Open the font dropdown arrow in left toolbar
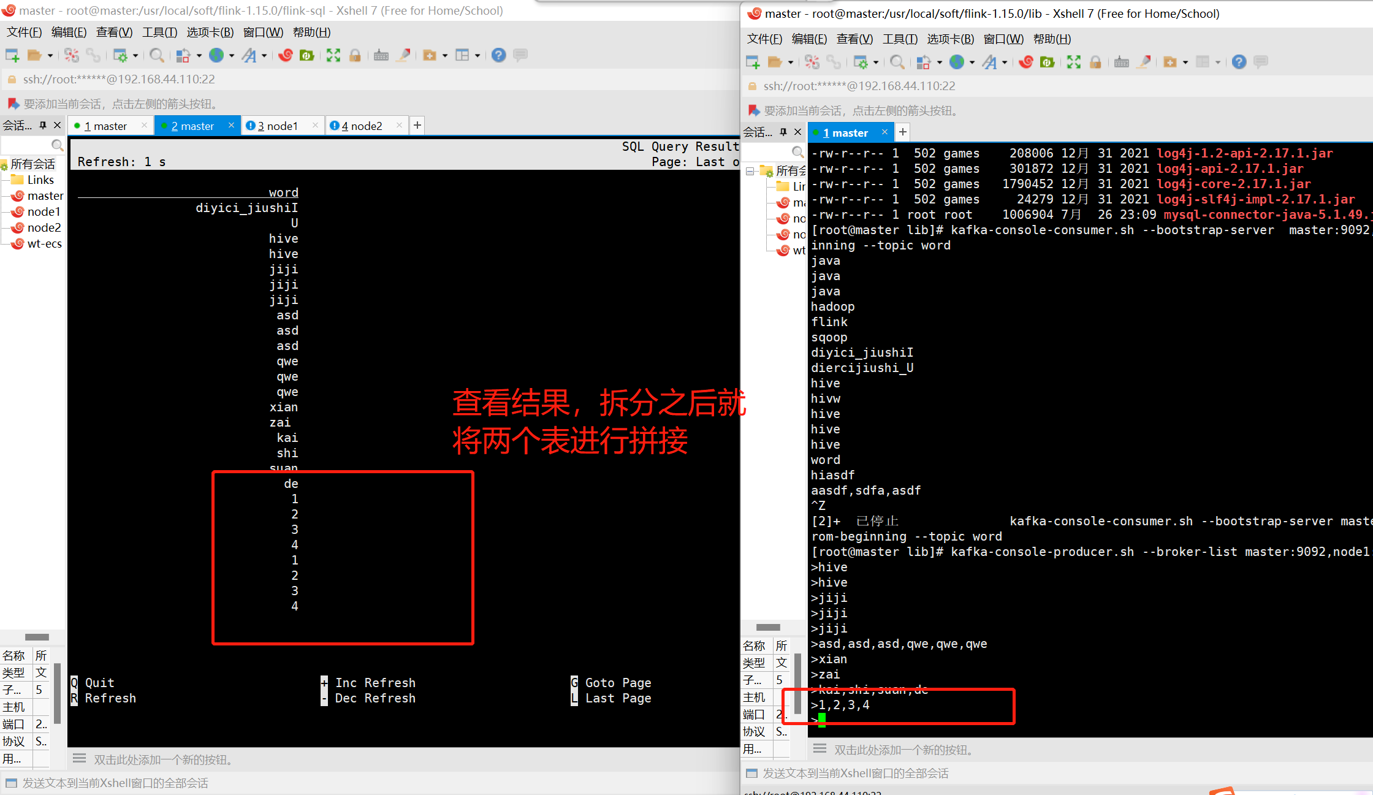Screen dimensions: 1373x795 264,55
